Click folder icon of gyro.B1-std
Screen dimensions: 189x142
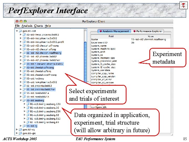click(x=20, y=31)
